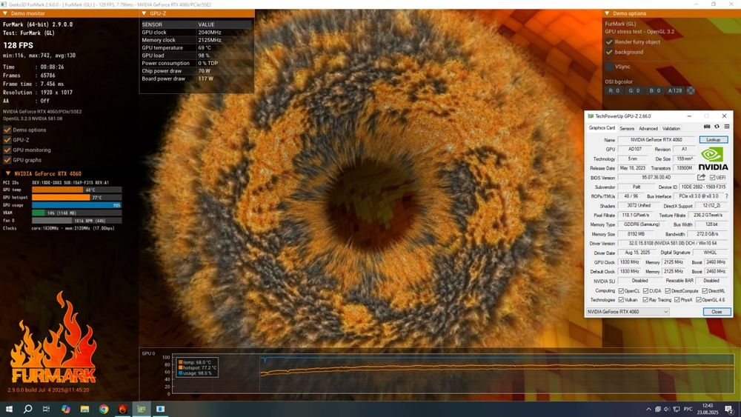Screen dimensions: 741x417
Task: Click the Bus Interface question mark icon
Action: [727, 196]
